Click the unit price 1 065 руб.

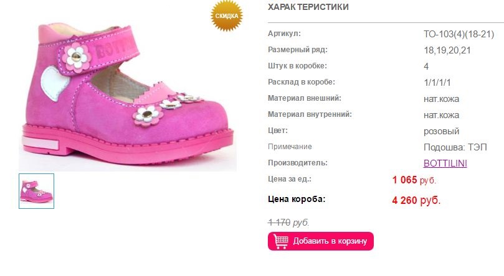coord(414,180)
